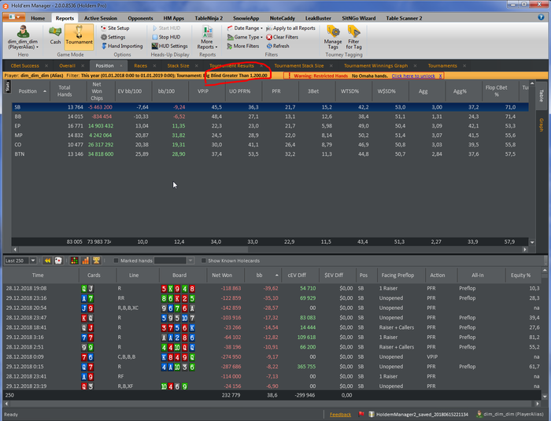Click the playing cards replayer icon
Screen dimensions: 551x421
click(x=58, y=260)
